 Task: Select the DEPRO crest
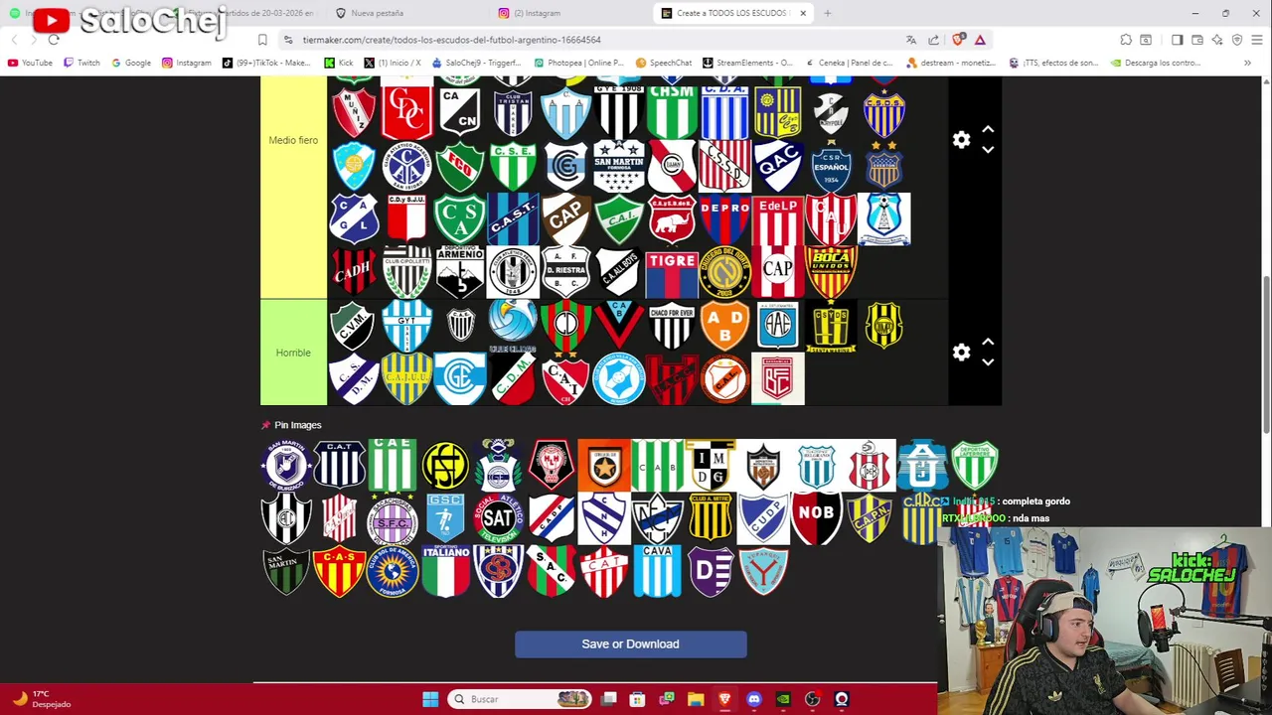(x=724, y=219)
